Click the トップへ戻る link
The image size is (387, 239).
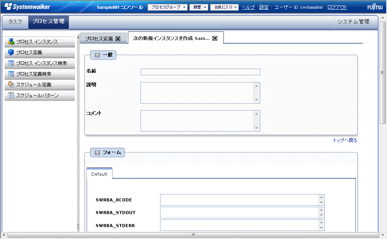pos(345,140)
